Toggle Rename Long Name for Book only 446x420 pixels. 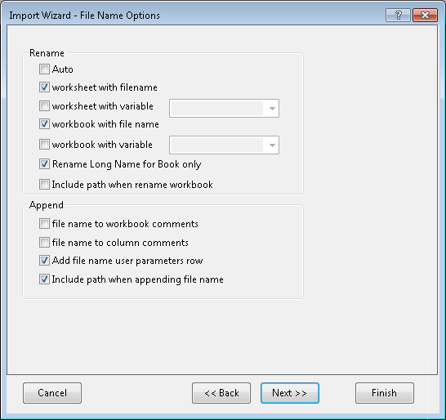click(44, 164)
